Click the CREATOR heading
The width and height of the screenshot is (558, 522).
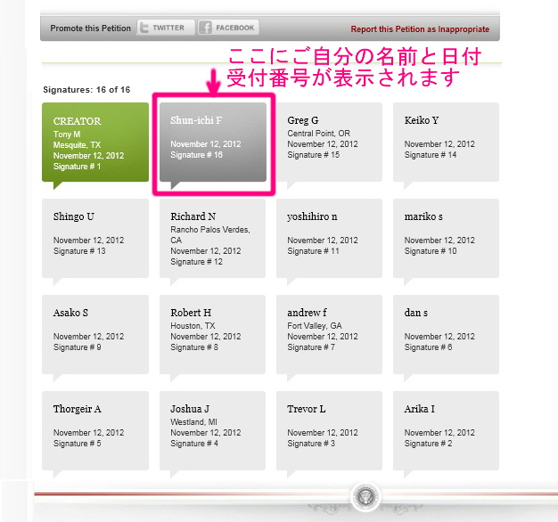pyautogui.click(x=77, y=121)
